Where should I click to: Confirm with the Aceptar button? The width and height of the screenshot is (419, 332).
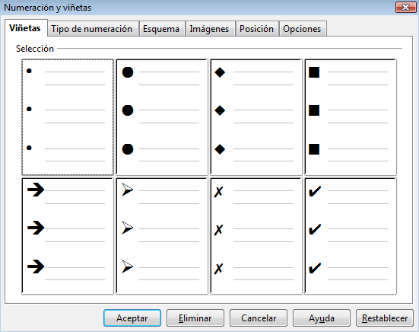click(132, 318)
